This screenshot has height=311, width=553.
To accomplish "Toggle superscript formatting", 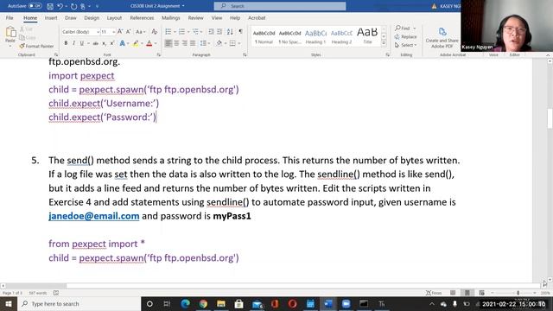I will (112, 43).
